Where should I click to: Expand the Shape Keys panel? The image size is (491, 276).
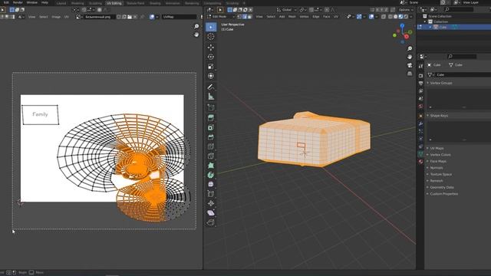click(x=439, y=116)
